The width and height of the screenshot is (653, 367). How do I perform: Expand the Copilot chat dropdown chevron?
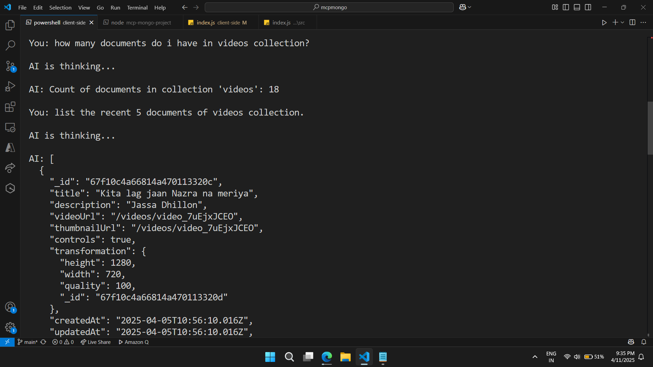point(470,7)
